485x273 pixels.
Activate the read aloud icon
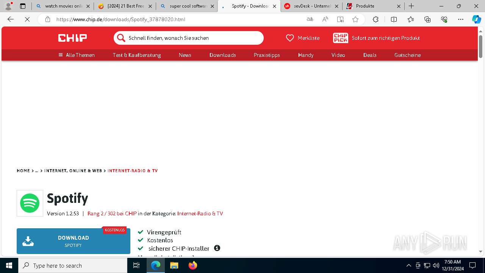(325, 19)
